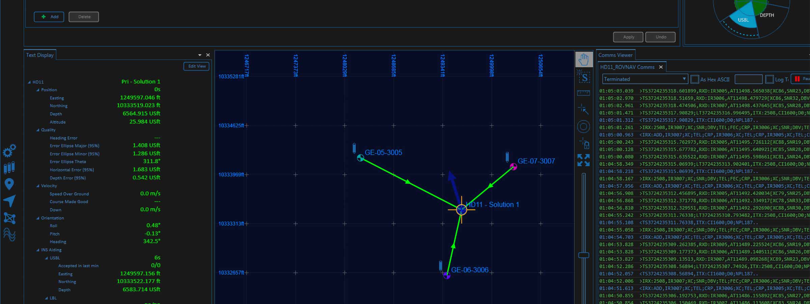Click the GE-07-3007 beacon marker on chart

pyautogui.click(x=513, y=167)
